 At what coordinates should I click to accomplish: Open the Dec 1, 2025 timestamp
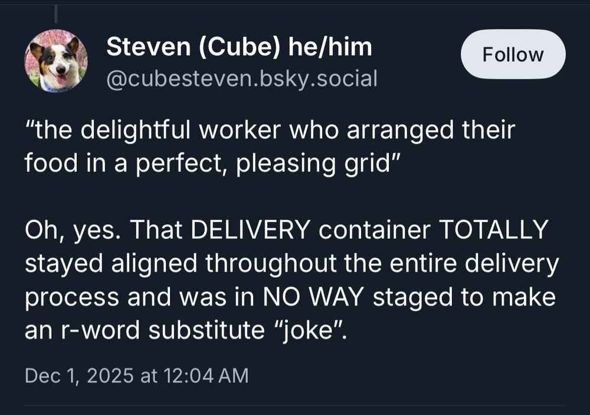[136, 376]
